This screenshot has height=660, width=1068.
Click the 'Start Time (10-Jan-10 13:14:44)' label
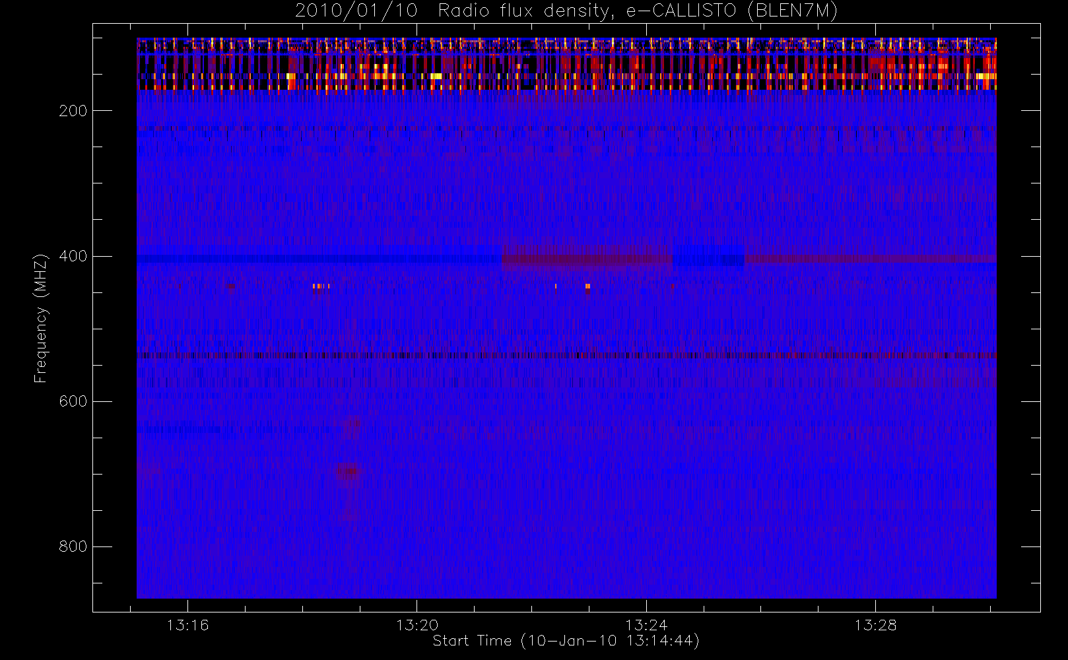pyautogui.click(x=566, y=641)
